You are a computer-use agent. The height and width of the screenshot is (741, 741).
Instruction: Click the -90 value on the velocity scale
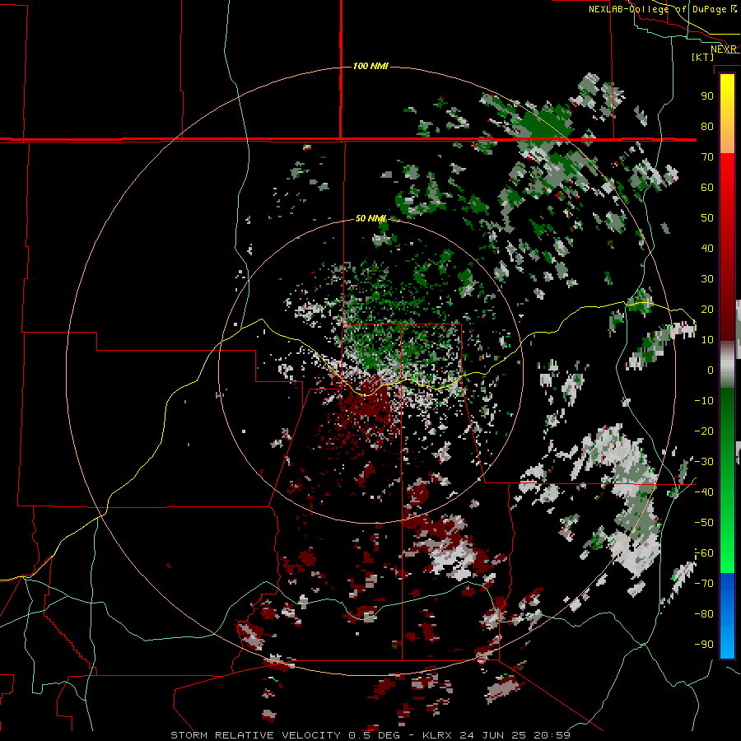point(704,645)
